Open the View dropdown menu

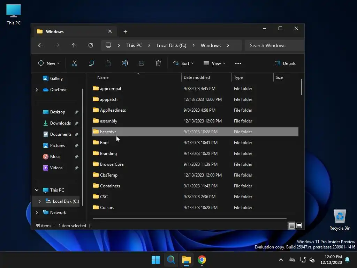(214, 64)
